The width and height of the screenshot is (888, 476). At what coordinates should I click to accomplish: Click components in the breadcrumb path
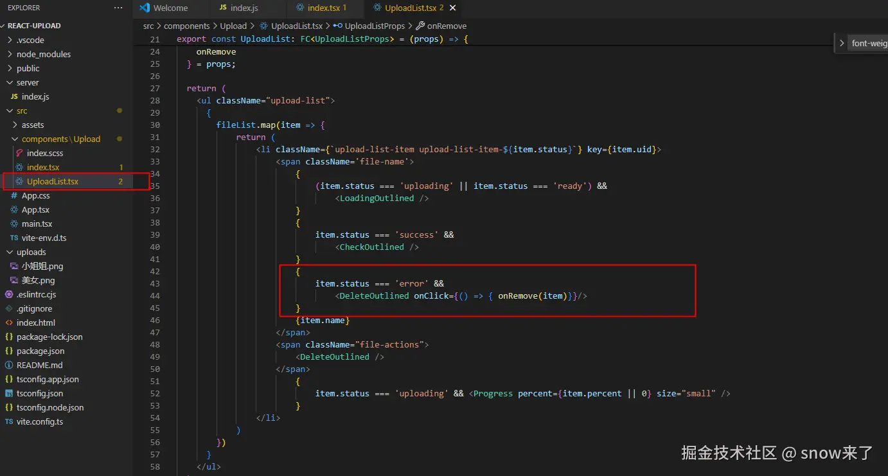pos(187,26)
